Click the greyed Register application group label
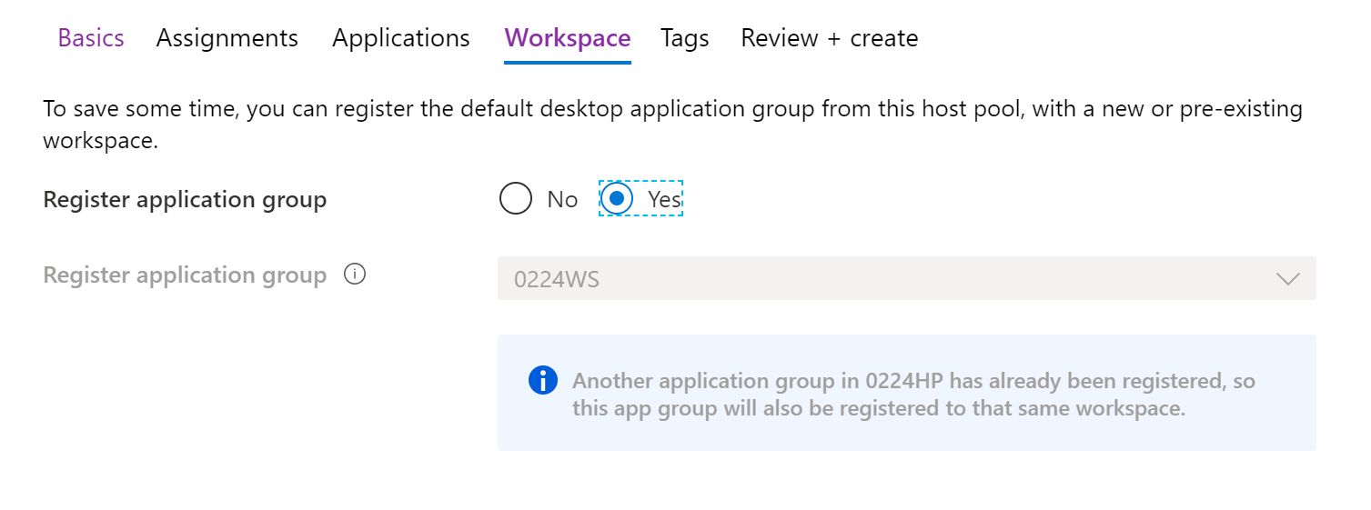 [185, 275]
